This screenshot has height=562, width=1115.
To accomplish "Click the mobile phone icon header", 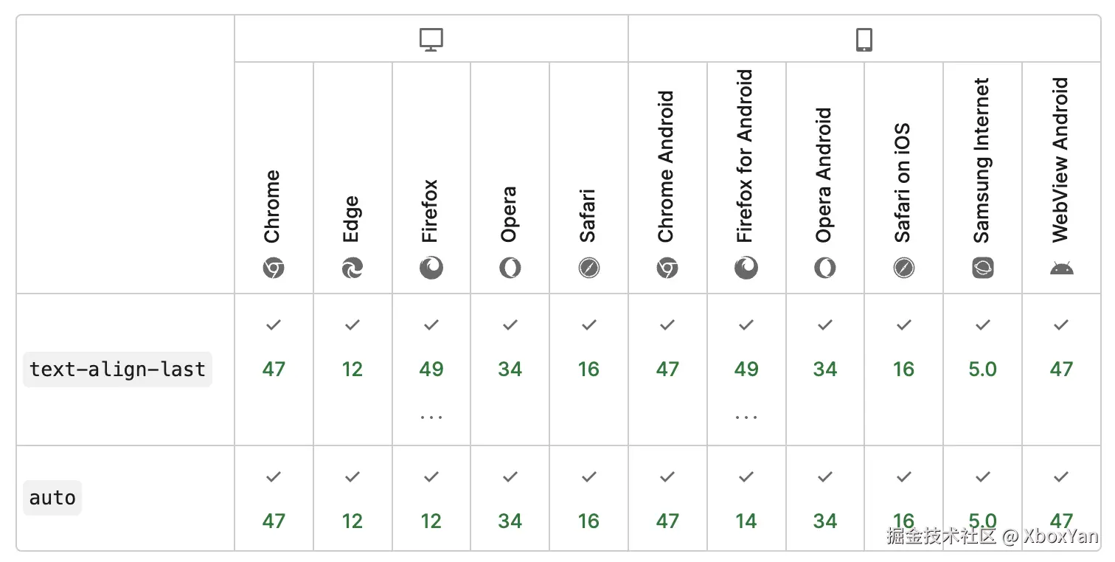I will pyautogui.click(x=864, y=40).
